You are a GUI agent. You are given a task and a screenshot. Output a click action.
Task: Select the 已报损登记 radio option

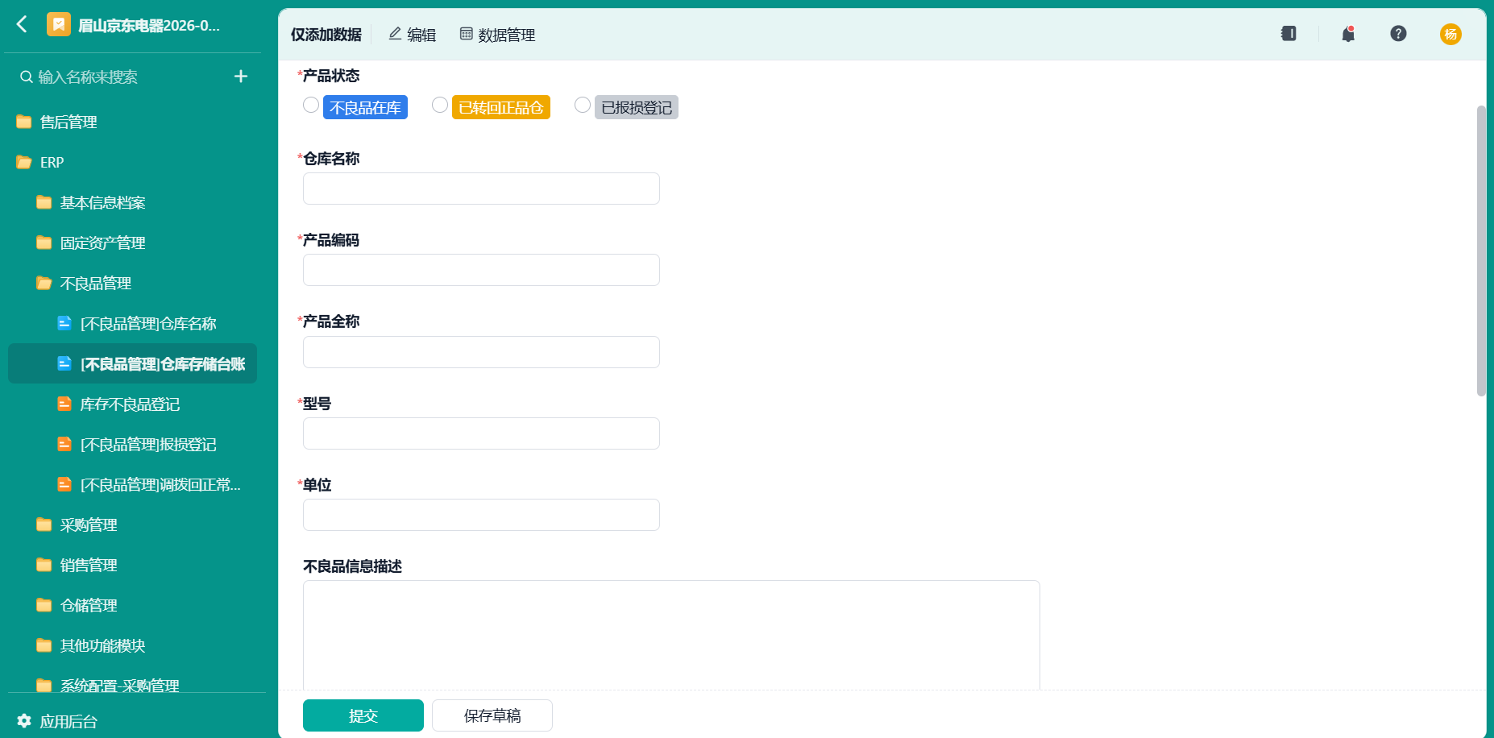tap(583, 106)
